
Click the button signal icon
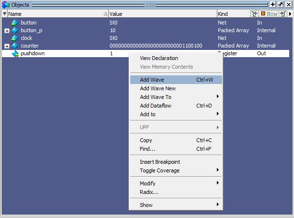click(x=14, y=23)
